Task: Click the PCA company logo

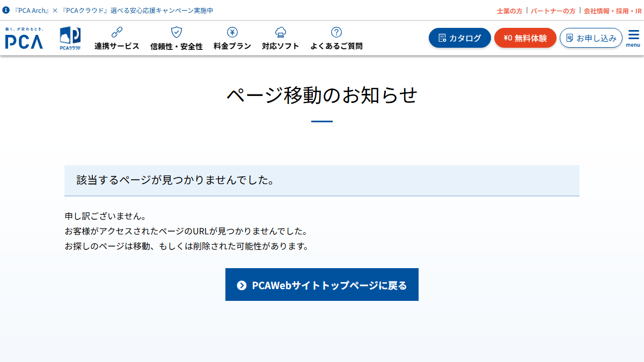Action: pos(24,38)
